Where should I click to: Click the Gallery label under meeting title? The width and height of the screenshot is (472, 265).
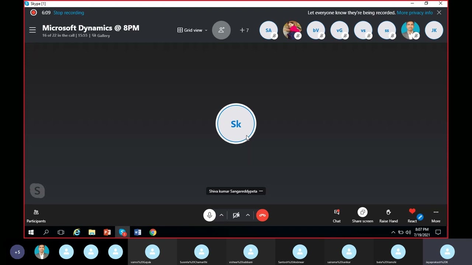101,36
